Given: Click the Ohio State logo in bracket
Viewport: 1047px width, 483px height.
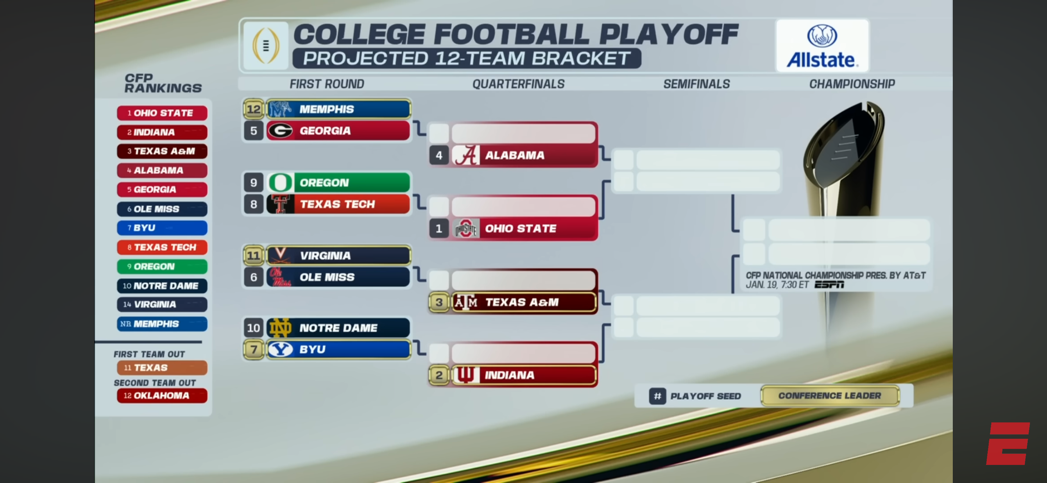Looking at the screenshot, I should click(466, 229).
